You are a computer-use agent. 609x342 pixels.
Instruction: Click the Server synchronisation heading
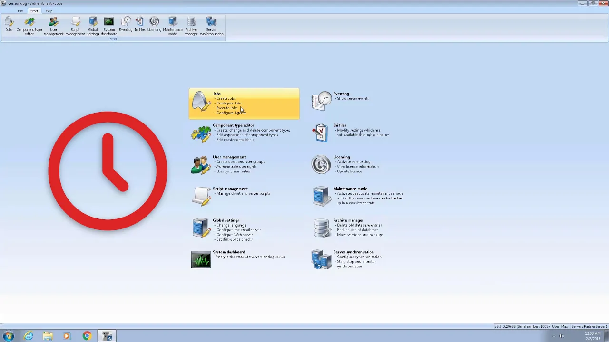coord(354,252)
